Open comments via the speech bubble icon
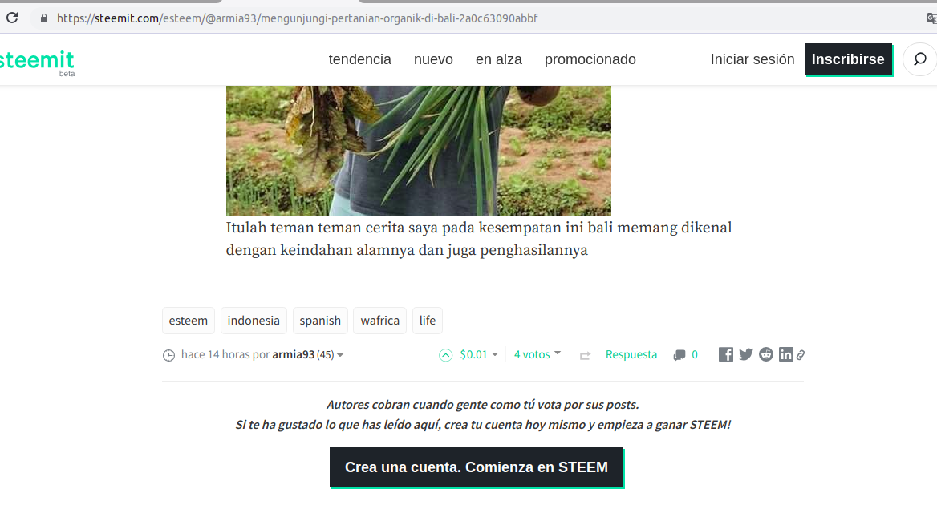This screenshot has width=937, height=505. click(681, 355)
